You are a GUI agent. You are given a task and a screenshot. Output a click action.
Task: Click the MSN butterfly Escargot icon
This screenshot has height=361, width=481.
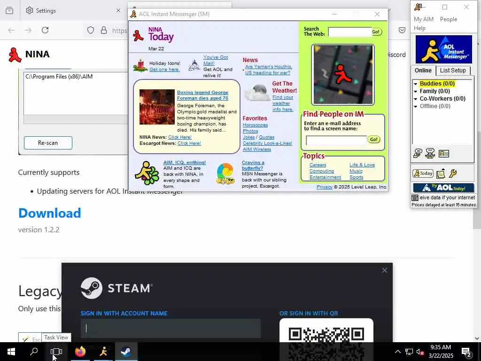coord(225,174)
